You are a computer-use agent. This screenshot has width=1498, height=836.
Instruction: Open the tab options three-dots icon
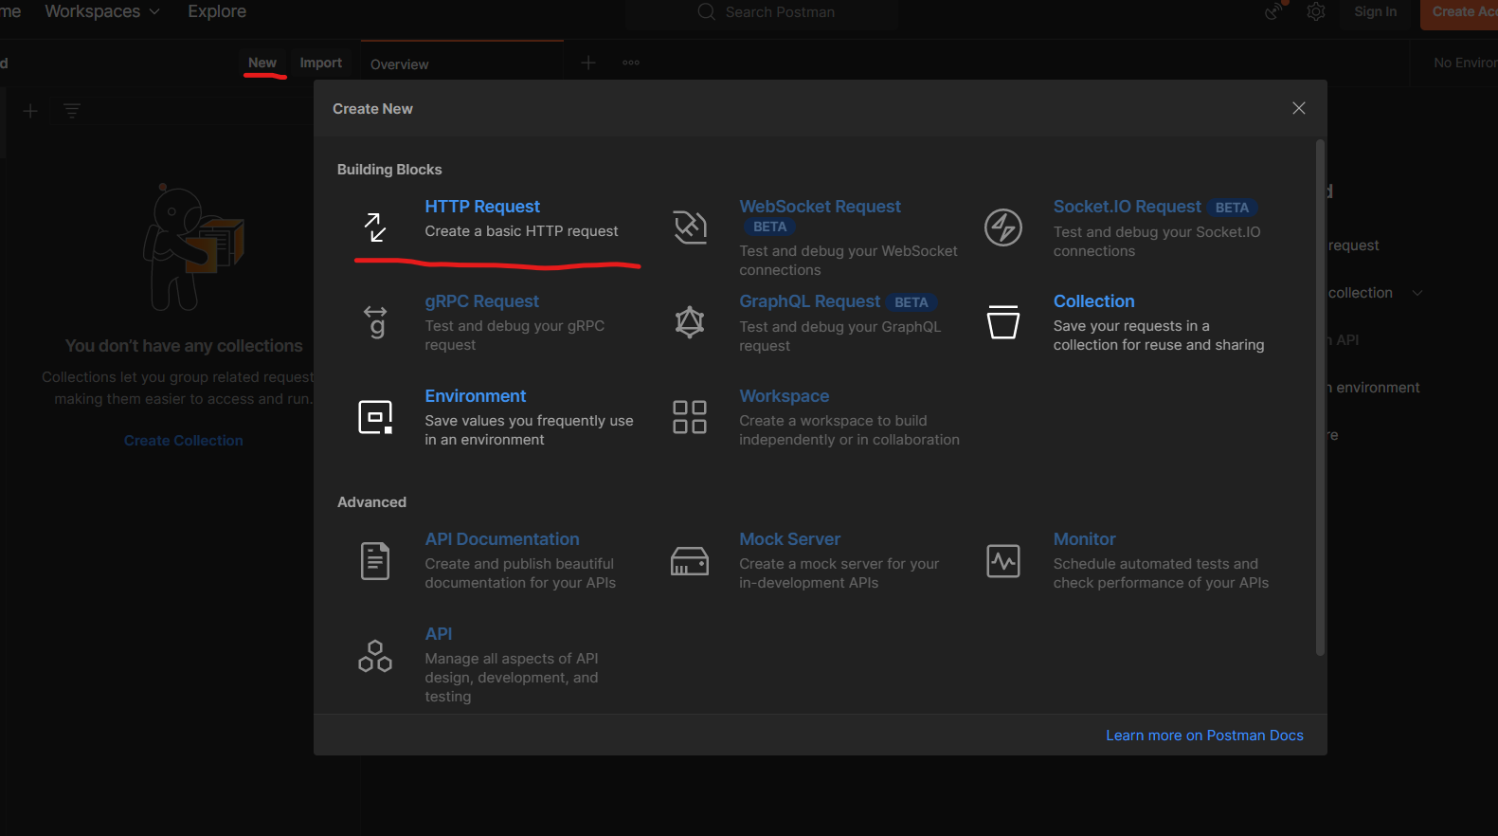point(631,63)
